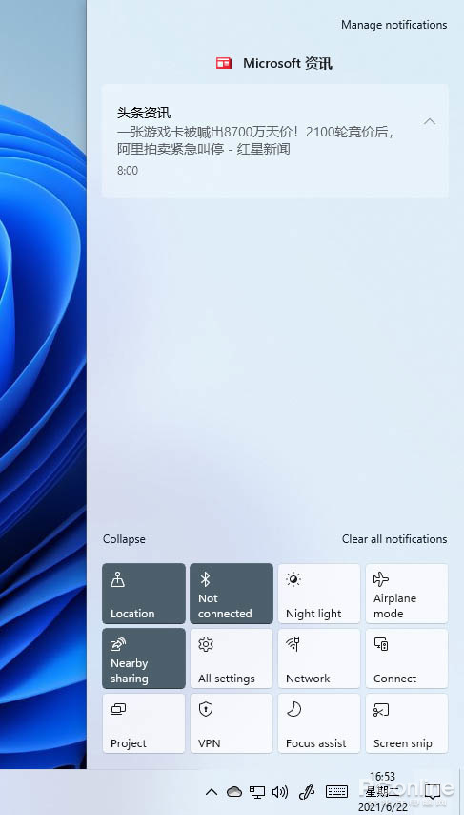Click the notification time 8:00

pyautogui.click(x=128, y=171)
